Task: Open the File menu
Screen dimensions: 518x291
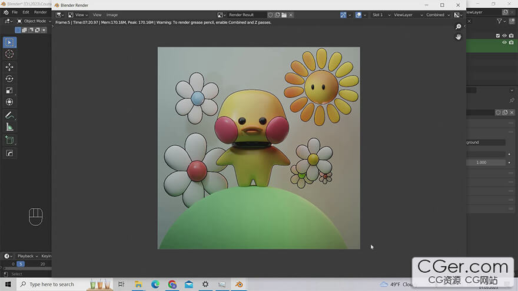Action: point(15,12)
